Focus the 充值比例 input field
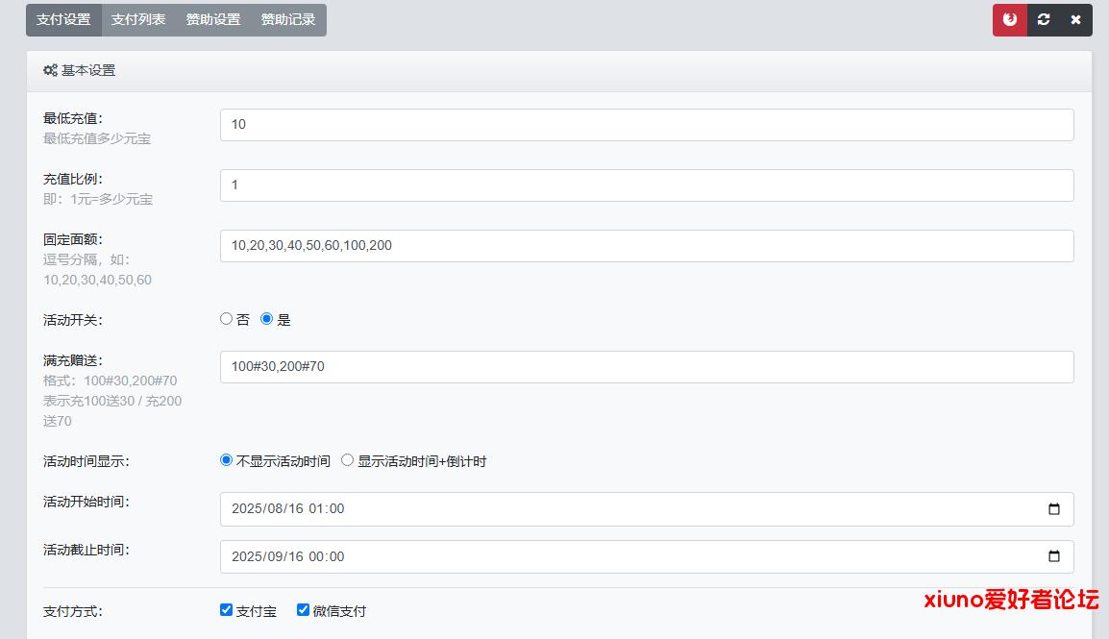1109x639 pixels. point(647,185)
